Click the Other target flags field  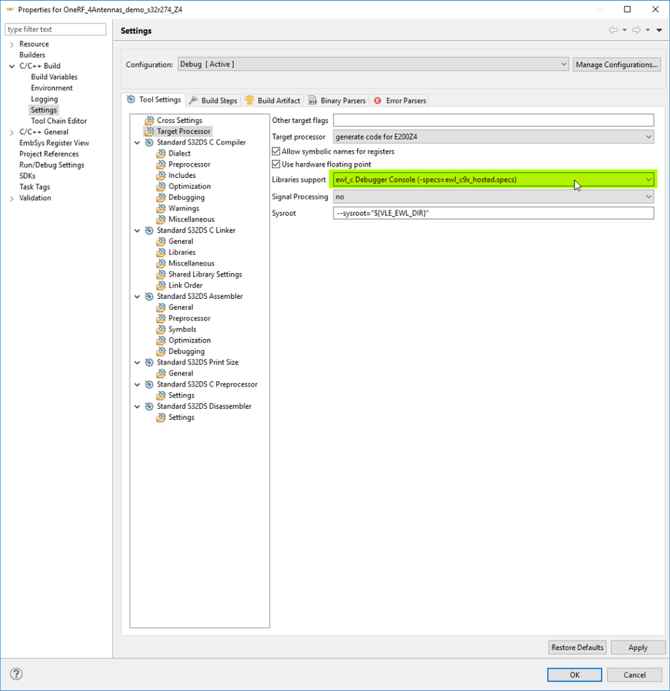click(x=494, y=120)
